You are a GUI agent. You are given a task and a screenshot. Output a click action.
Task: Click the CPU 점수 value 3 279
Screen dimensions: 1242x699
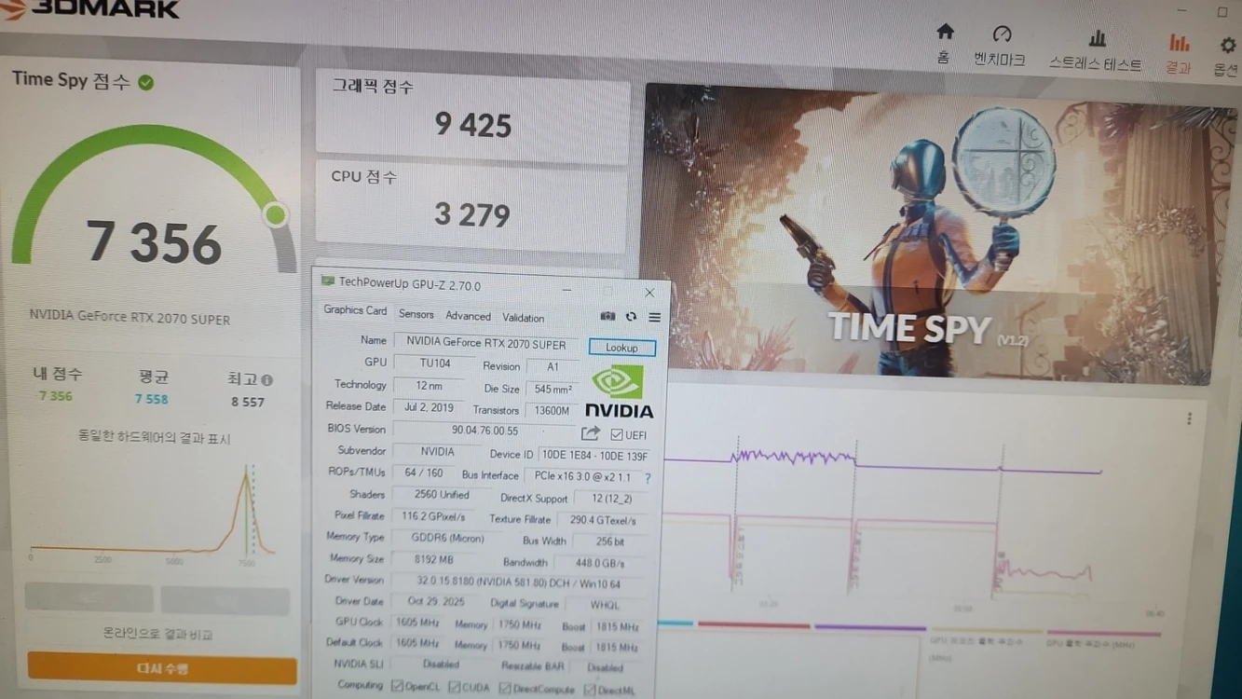point(472,215)
